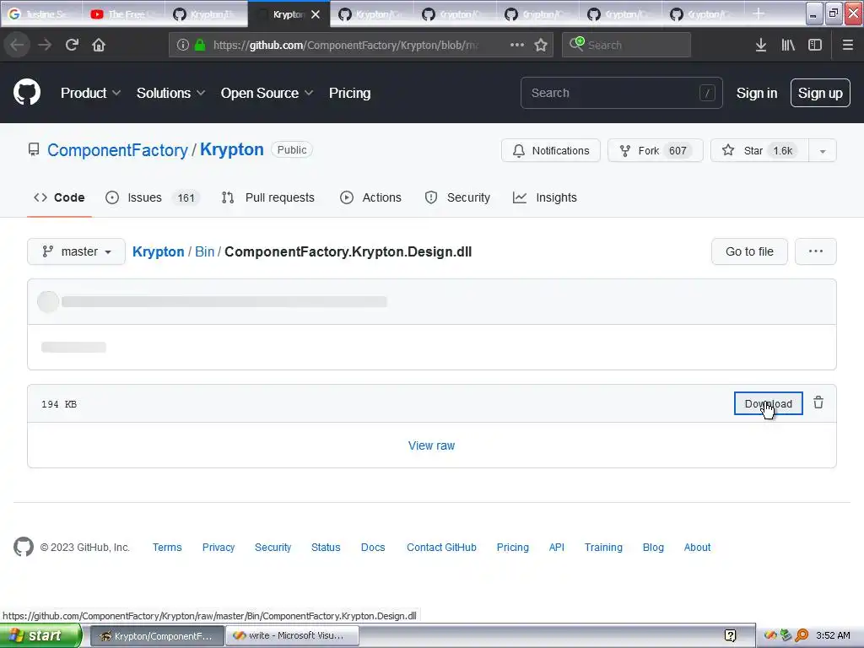Viewport: 864px width, 648px height.
Task: Expand the Open Source dropdown menu
Action: coord(267,93)
